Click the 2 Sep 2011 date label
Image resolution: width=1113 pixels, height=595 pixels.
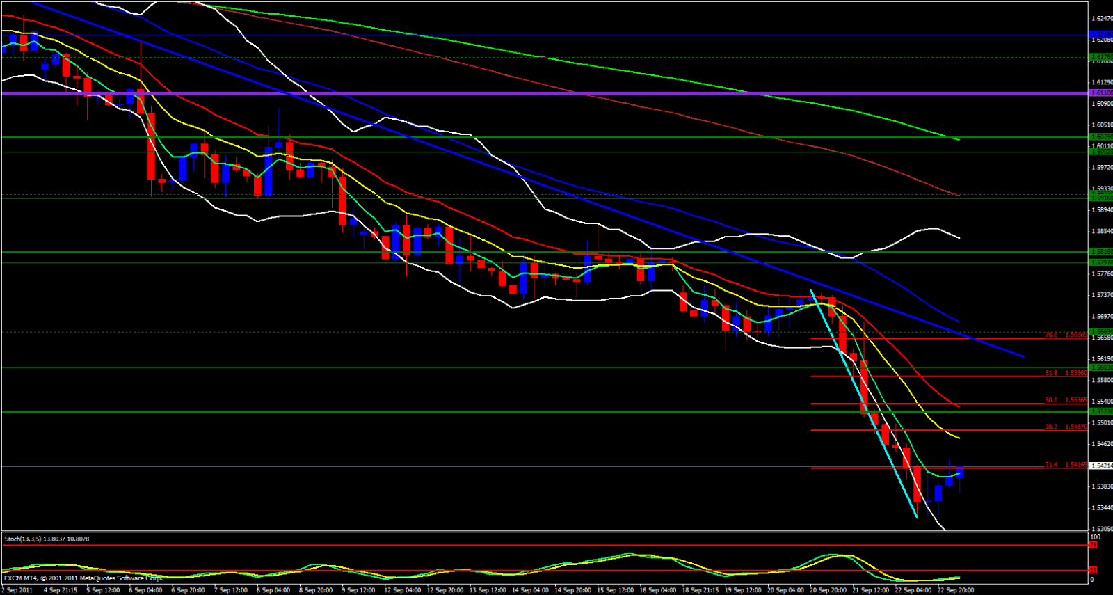[x=17, y=590]
